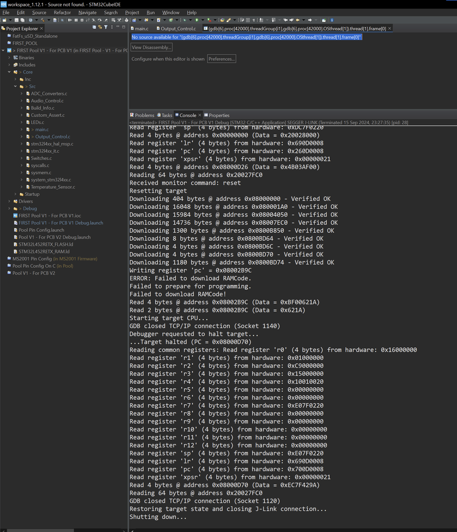The image size is (457, 532).
Task: Expand the Drivers folder
Action: (x=10, y=201)
